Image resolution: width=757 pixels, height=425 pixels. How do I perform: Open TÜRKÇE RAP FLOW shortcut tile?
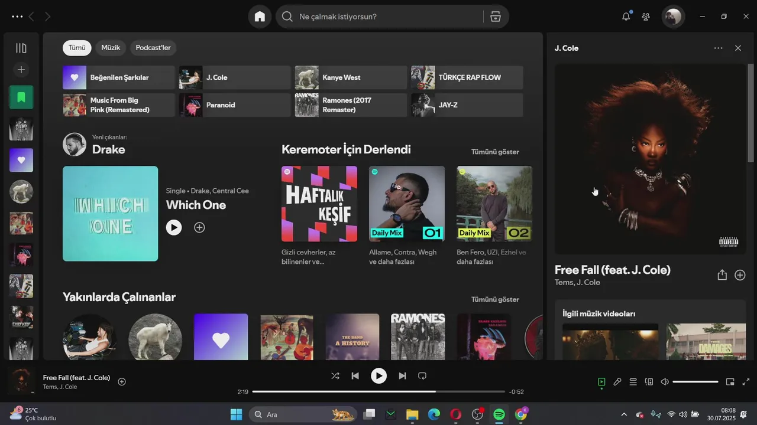tap(467, 77)
